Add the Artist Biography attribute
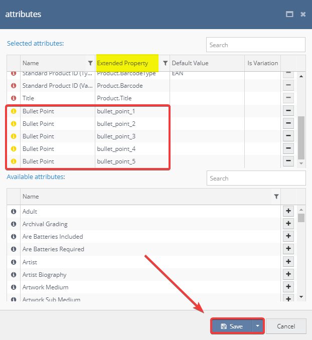The image size is (312, 340). coord(288,274)
